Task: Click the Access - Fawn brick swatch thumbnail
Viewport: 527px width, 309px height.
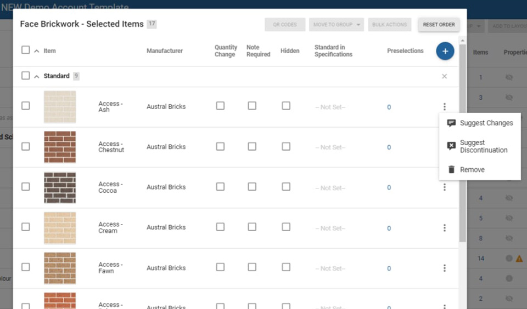Action: pyautogui.click(x=60, y=268)
